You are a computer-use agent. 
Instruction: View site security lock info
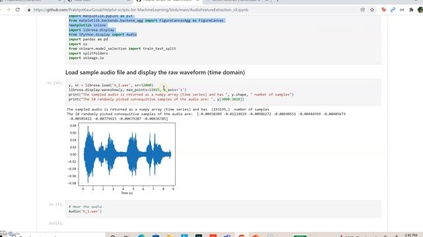pyautogui.click(x=29, y=10)
